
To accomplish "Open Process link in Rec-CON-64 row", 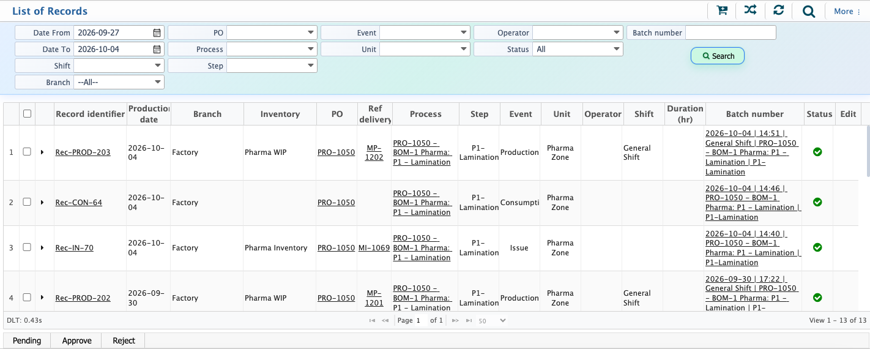I will tap(422, 202).
